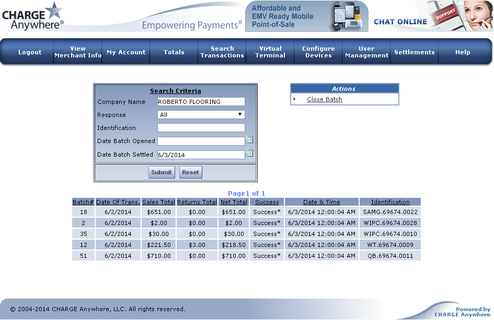Screen dimensions: 494x320
Task: Open calendar icon for Date Batch Settled
Action: [249, 153]
